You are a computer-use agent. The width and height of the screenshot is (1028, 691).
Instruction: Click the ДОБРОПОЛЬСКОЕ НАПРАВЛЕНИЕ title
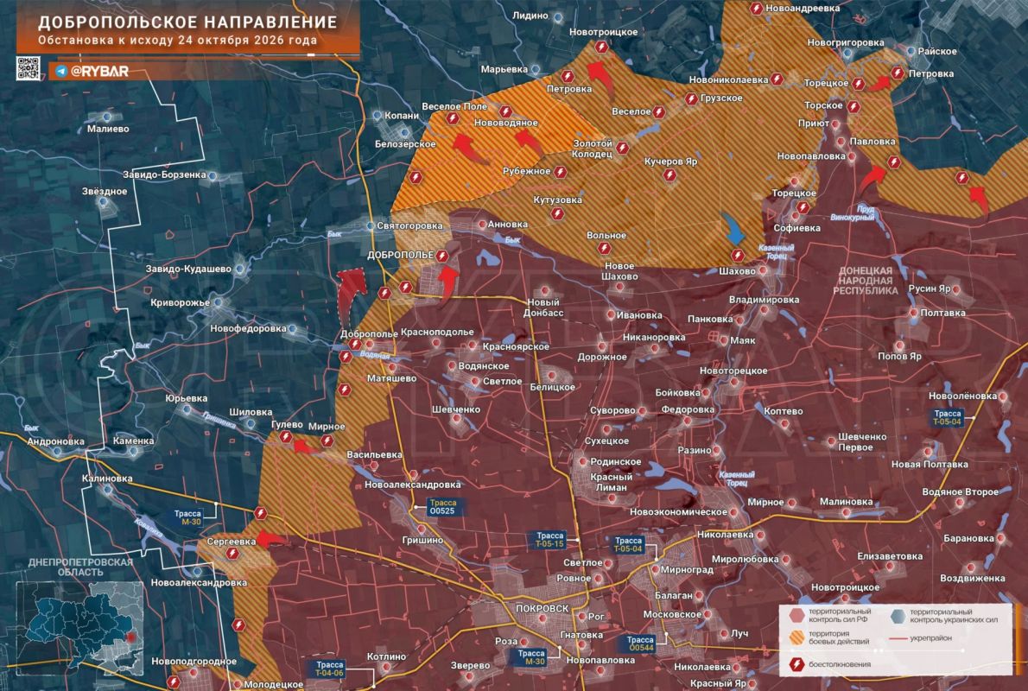click(x=187, y=22)
